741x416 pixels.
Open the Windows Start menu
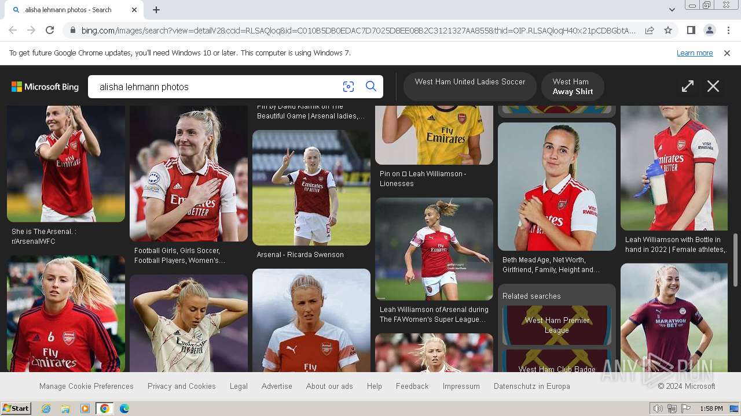pyautogui.click(x=16, y=408)
